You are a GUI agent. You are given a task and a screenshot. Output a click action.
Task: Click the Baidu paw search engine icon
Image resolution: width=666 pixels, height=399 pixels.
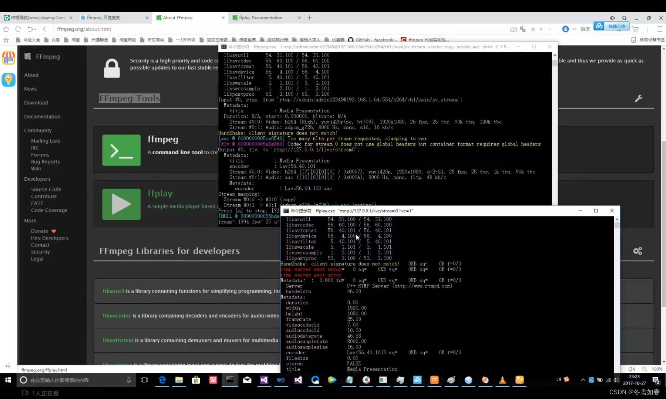point(565,29)
